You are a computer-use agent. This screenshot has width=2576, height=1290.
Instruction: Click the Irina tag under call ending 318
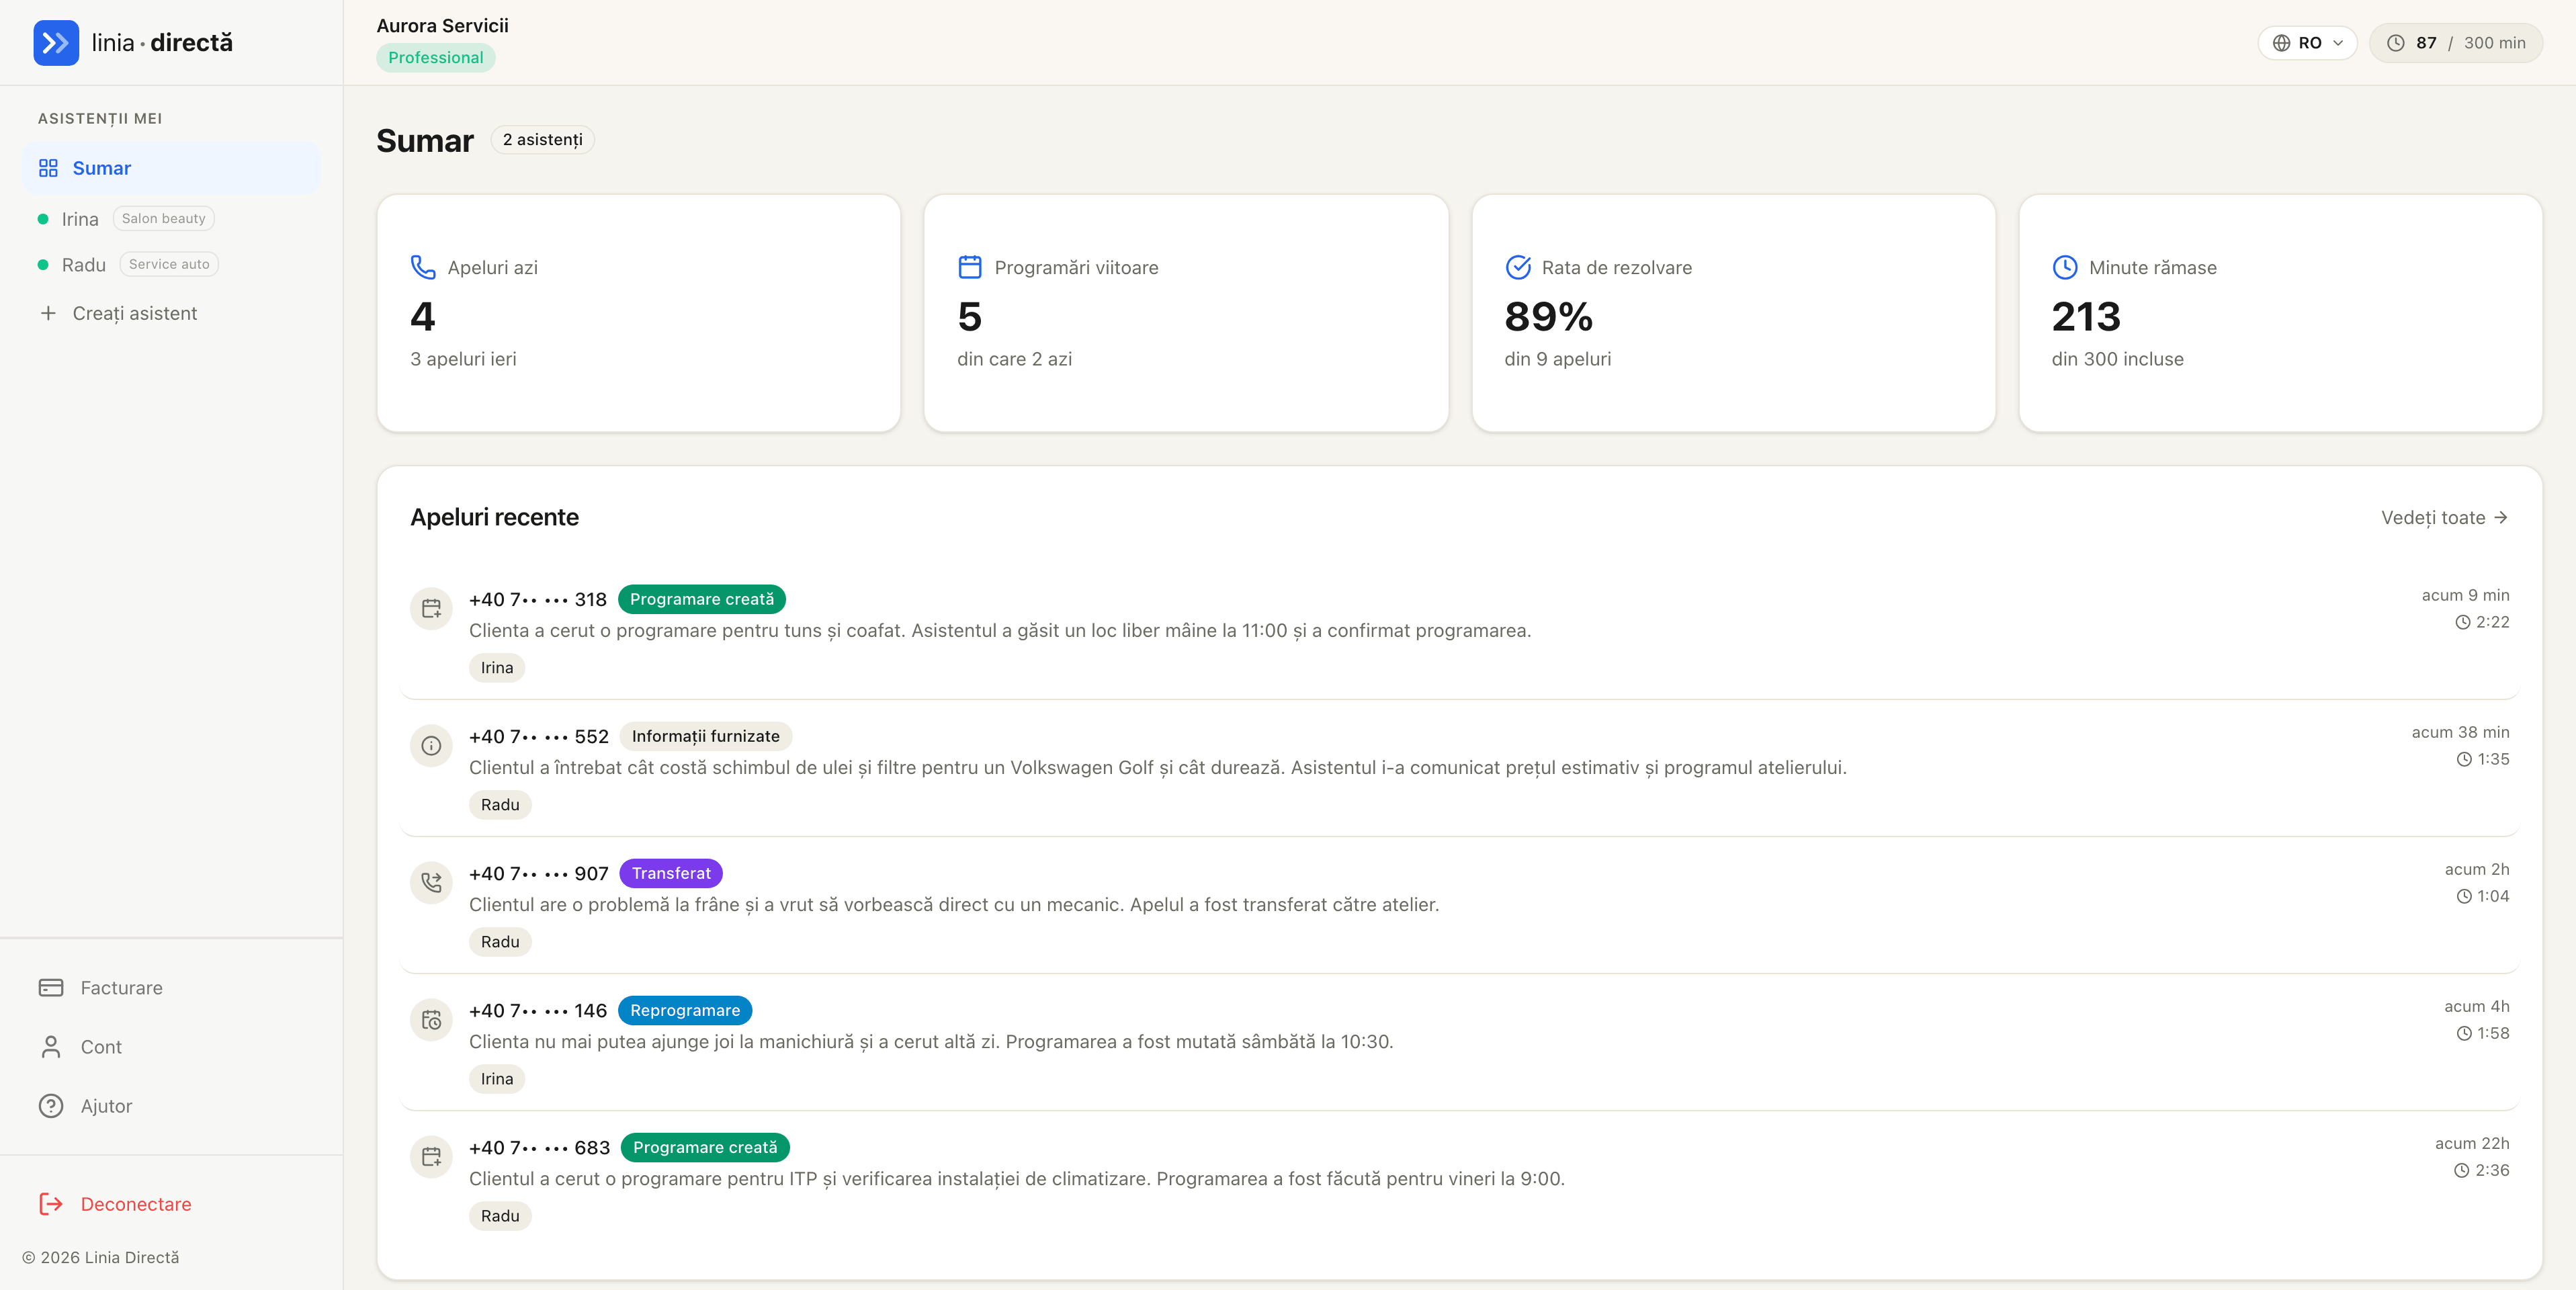coord(497,668)
